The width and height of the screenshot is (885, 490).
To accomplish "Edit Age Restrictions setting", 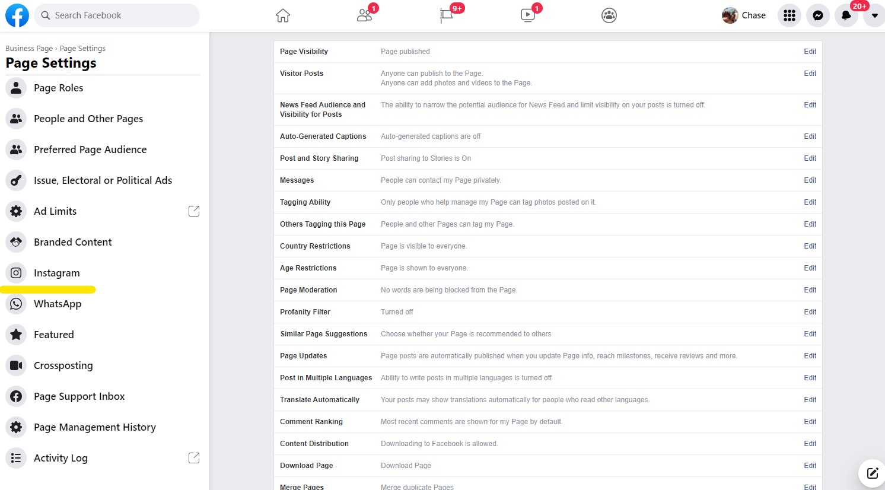I will click(x=810, y=268).
